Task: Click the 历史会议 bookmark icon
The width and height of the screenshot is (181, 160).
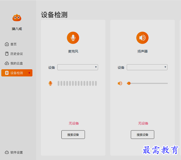Action: [7, 54]
